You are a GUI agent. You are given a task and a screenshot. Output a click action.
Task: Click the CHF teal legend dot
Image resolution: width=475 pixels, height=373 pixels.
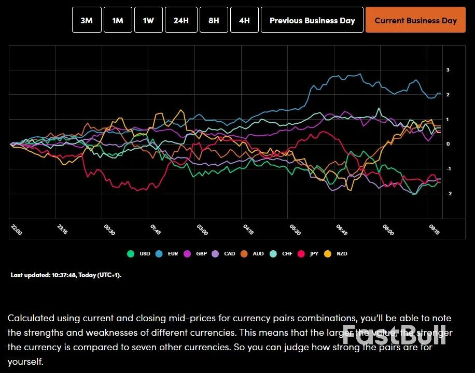pos(274,254)
